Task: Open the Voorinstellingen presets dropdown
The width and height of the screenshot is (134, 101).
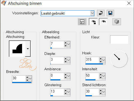Action: coord(92,13)
